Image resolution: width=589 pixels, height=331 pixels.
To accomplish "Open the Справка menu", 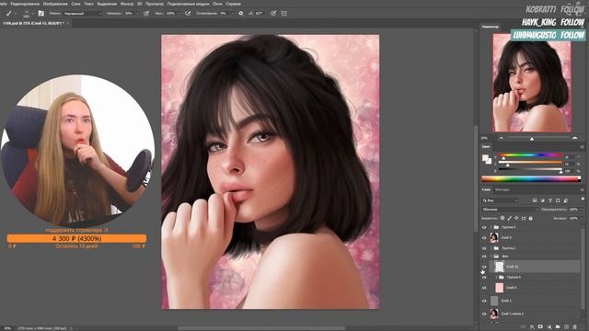I will click(x=233, y=4).
